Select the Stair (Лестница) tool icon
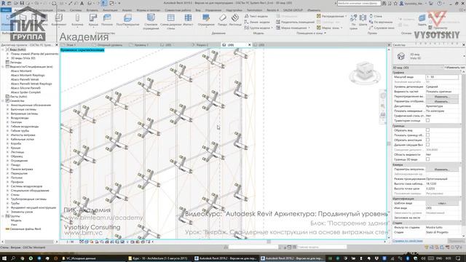This screenshot has width=466, height=262. point(235,17)
